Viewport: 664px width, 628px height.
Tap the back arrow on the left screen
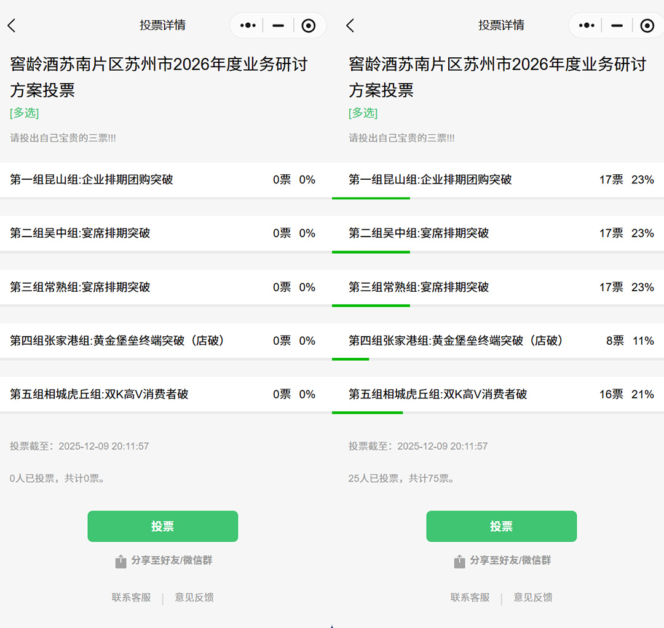point(12,25)
